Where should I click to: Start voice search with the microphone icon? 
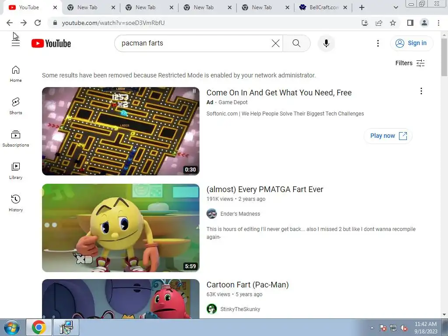pos(326,43)
